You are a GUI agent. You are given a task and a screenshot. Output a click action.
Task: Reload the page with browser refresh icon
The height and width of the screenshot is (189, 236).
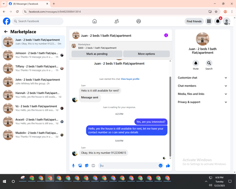(17, 11)
